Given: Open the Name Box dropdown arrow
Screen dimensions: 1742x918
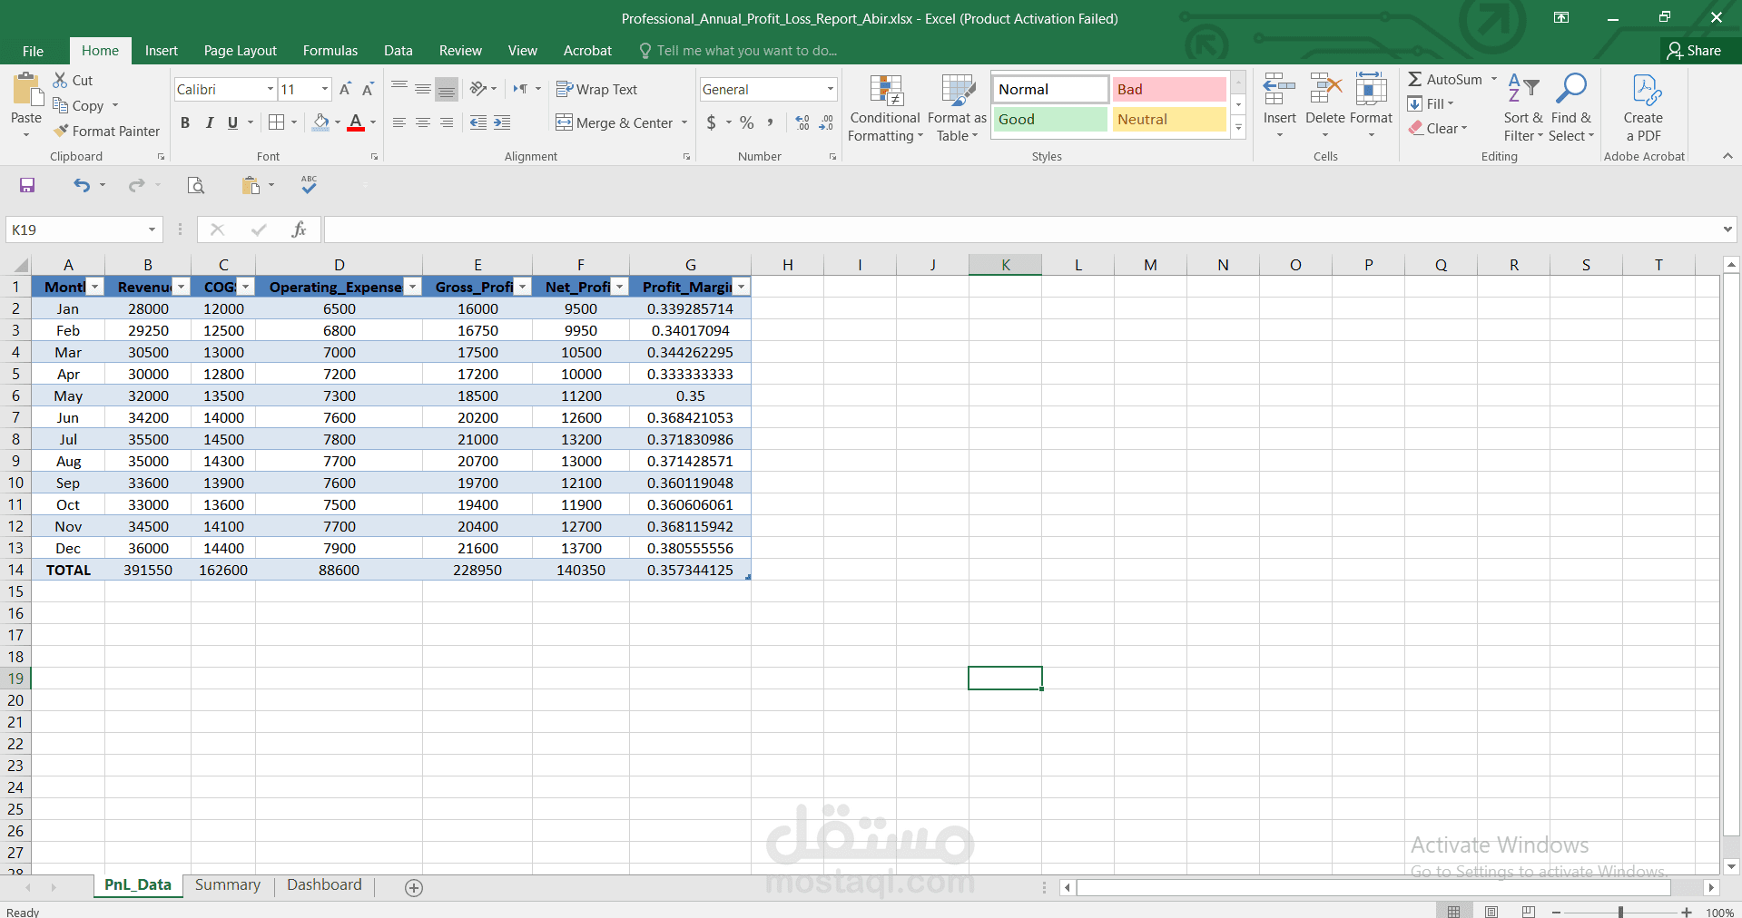Looking at the screenshot, I should (152, 229).
